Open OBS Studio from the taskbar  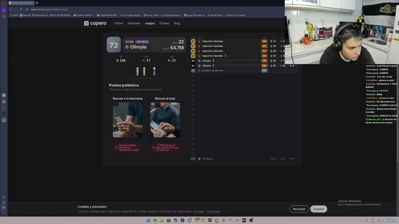point(251,220)
